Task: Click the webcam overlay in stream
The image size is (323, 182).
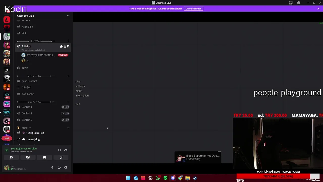Action: pyautogui.click(x=278, y=144)
